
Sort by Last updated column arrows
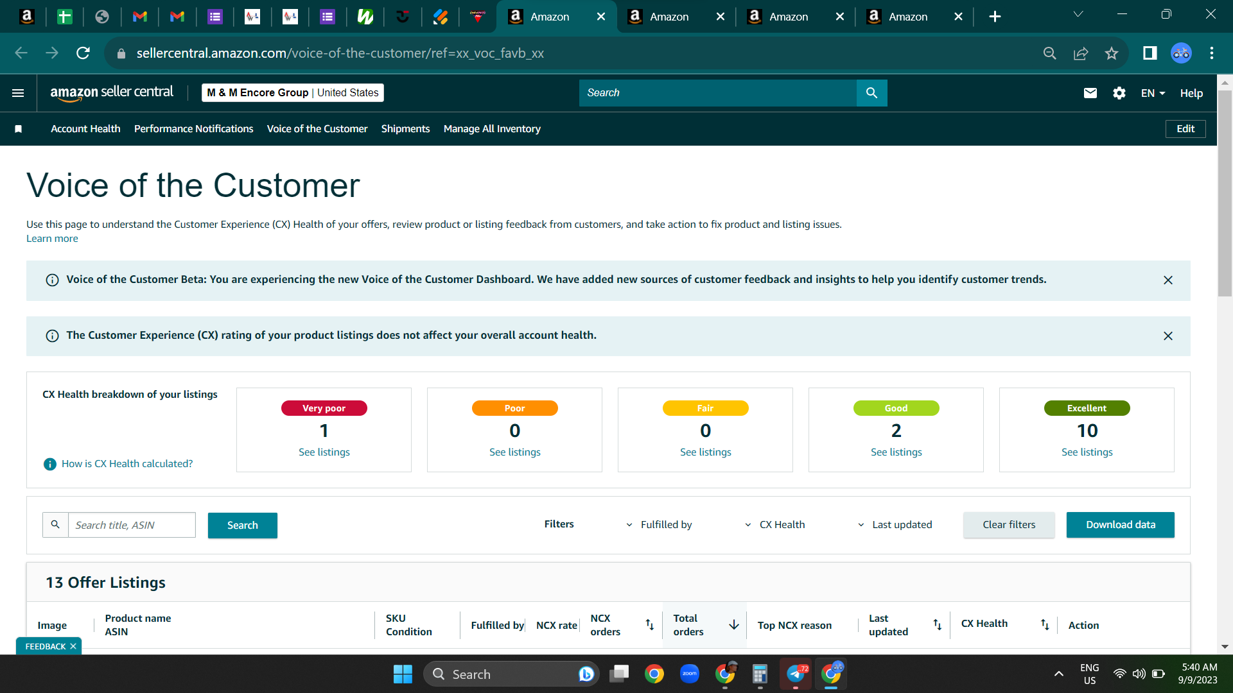(x=938, y=624)
